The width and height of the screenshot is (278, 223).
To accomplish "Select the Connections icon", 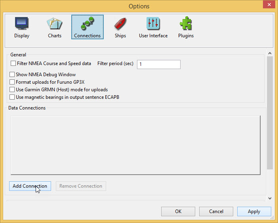I will point(88,27).
